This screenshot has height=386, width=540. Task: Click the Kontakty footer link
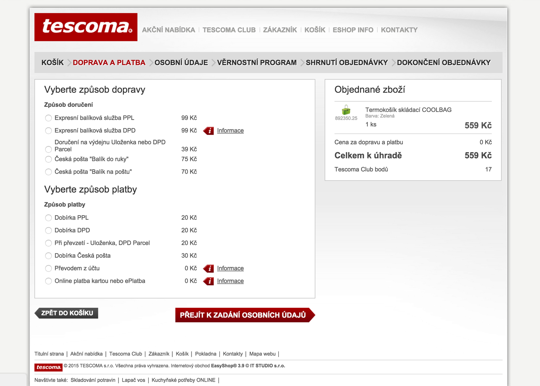[233, 354]
